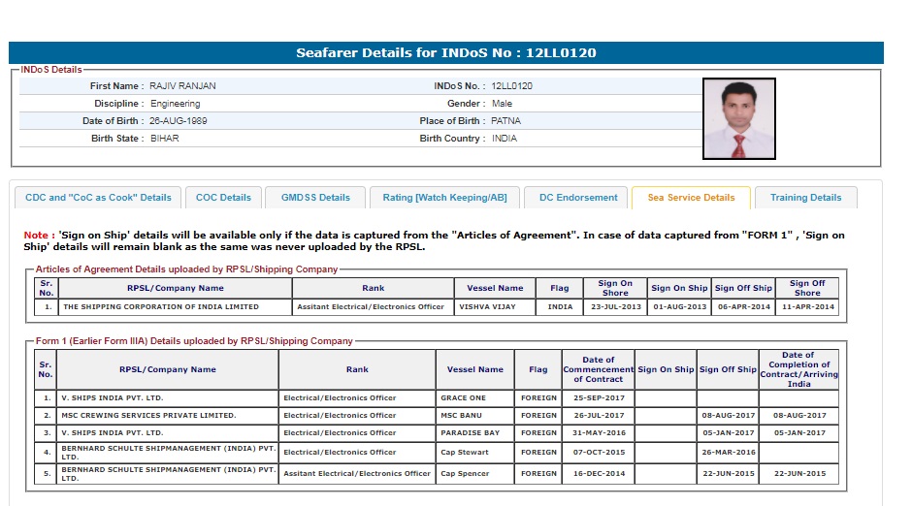This screenshot has width=912, height=506.
Task: Click the GRACE ONE vessel name cell
Action: click(463, 398)
